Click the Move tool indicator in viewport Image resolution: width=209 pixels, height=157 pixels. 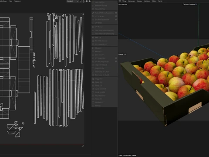[122, 54]
